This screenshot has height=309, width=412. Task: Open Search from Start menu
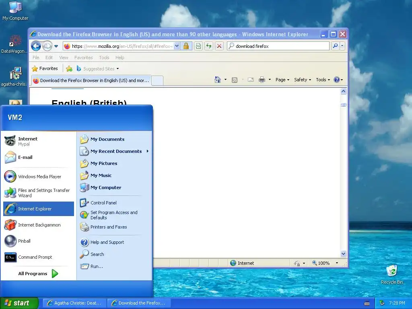(115, 254)
